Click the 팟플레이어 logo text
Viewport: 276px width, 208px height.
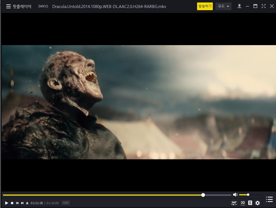(x=22, y=7)
